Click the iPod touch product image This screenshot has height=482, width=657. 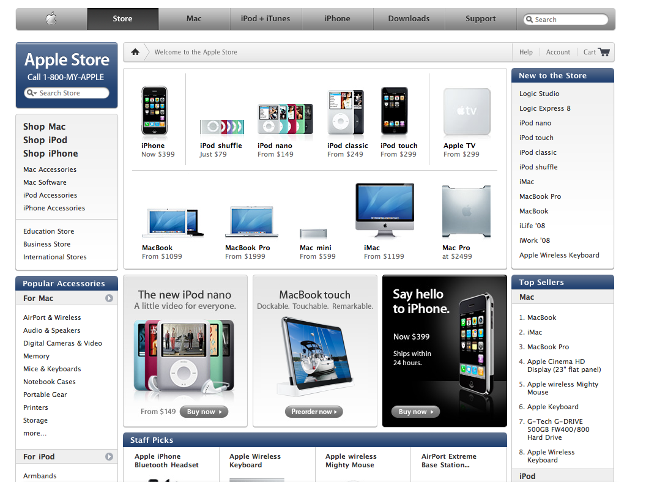point(395,111)
